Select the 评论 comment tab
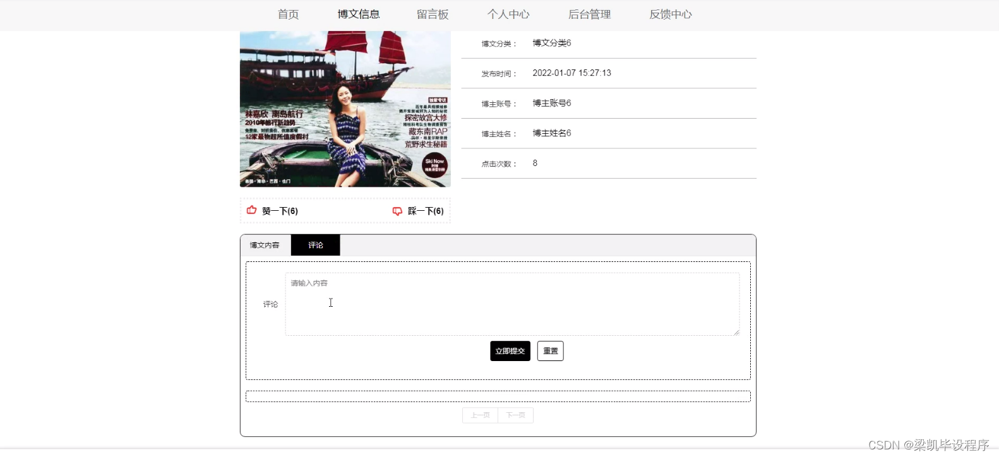The image size is (999, 457). [316, 245]
